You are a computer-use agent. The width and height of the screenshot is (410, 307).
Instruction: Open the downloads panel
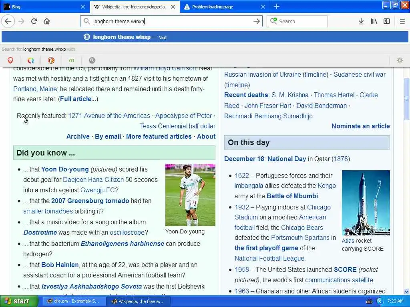point(361,21)
